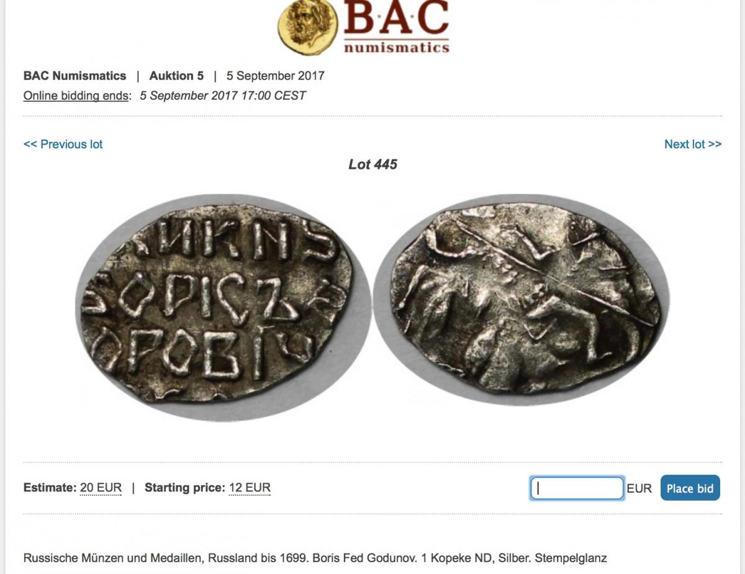Click the 5 September 2017 auction date
745x574 pixels.
pyautogui.click(x=276, y=76)
